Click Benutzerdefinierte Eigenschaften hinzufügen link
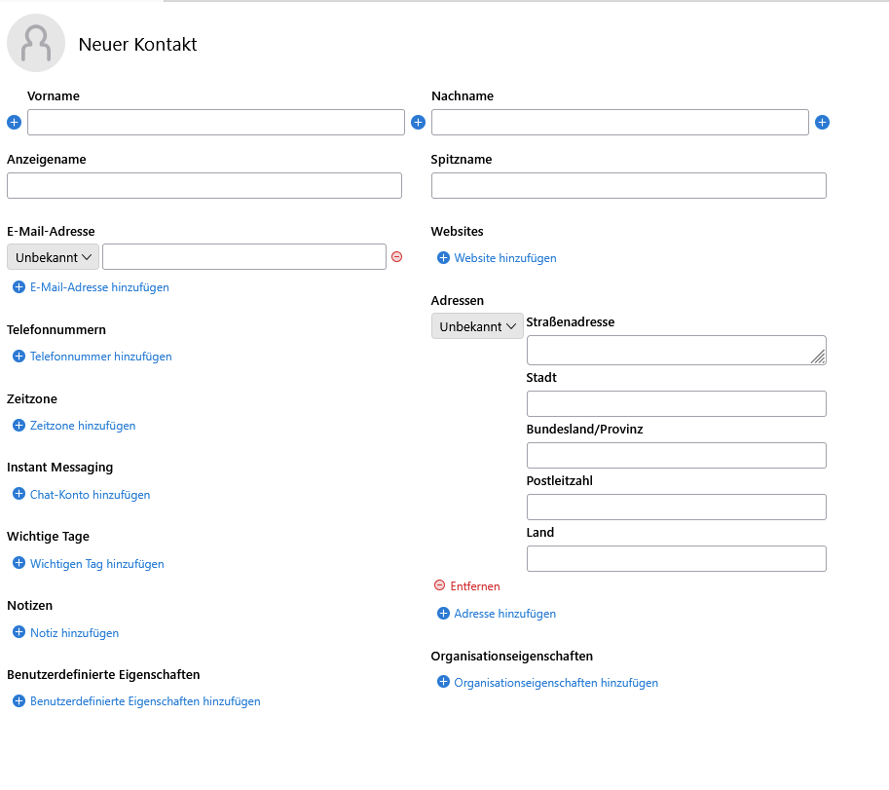 pos(145,701)
